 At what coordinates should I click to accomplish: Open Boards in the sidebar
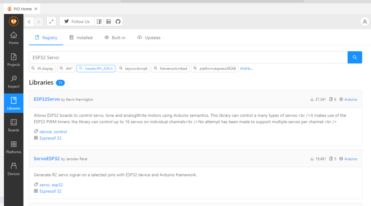pyautogui.click(x=13, y=125)
